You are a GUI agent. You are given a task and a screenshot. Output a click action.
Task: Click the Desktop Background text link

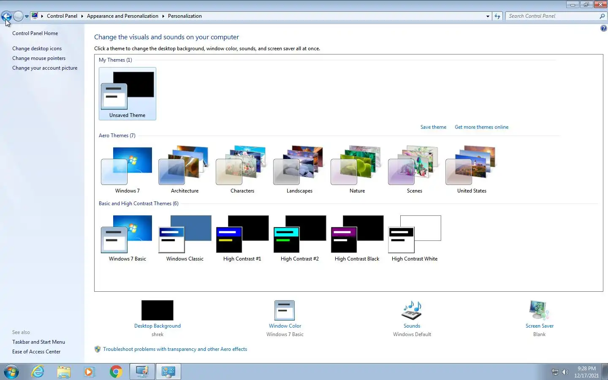[x=157, y=326]
